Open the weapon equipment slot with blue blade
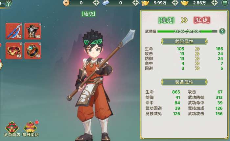The width and height of the screenshot is (230, 141). [x=14, y=31]
